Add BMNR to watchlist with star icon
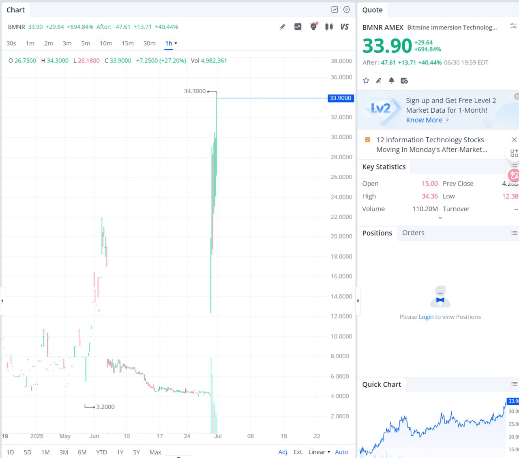Screen dimensions: 519x458 click(366, 80)
